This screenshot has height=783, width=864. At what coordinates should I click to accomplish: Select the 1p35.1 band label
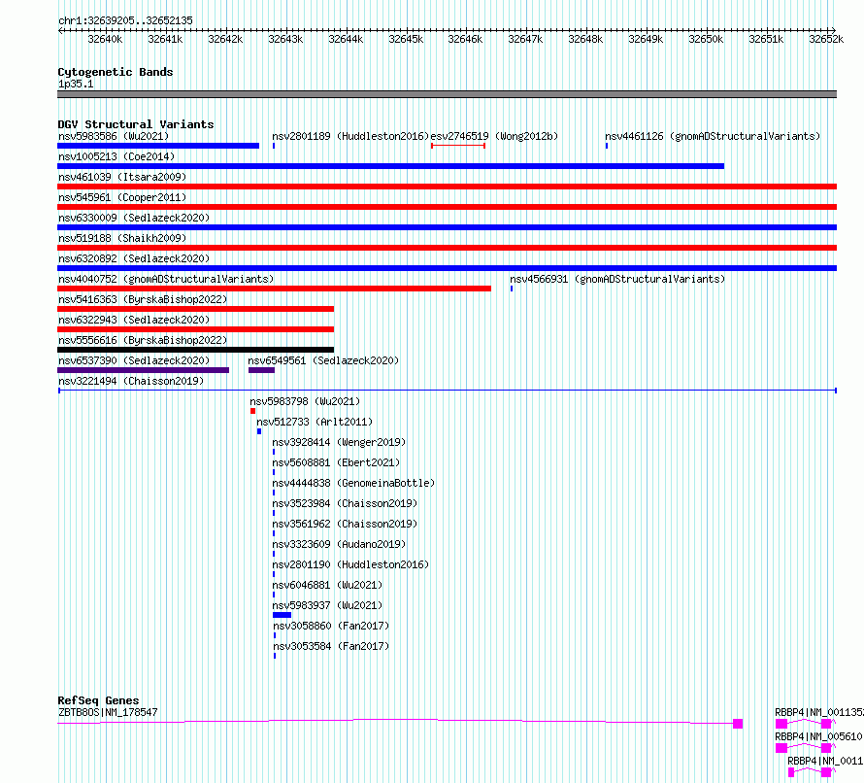(x=76, y=85)
